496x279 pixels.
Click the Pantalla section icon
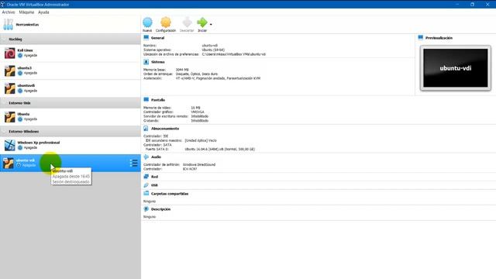point(146,100)
